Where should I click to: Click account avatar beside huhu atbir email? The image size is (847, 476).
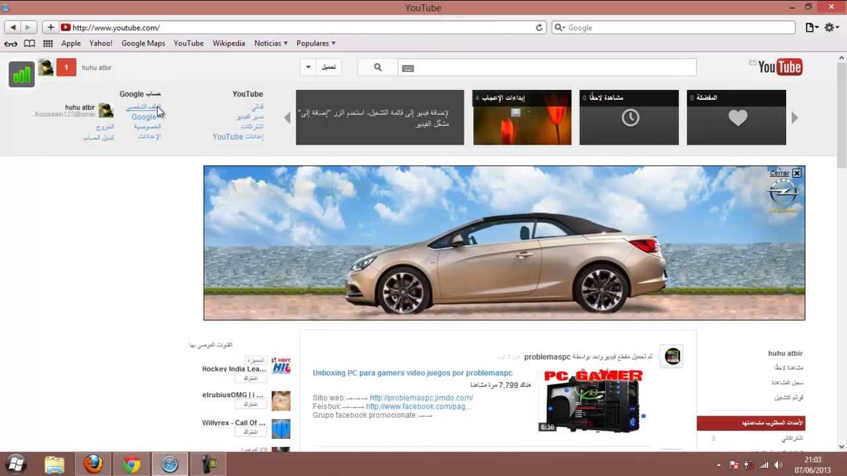point(106,110)
